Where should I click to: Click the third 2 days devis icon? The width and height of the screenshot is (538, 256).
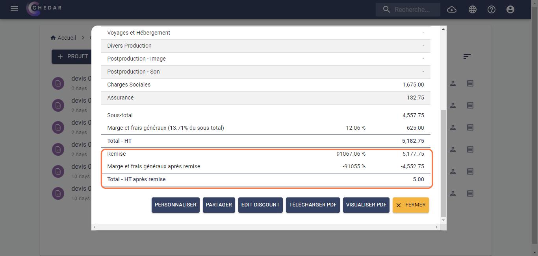[x=58, y=149]
